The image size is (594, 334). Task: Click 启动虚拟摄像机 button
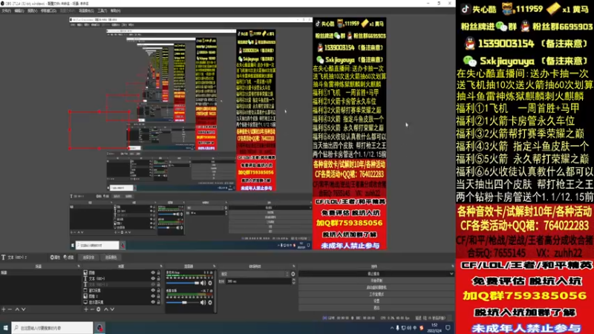click(376, 287)
